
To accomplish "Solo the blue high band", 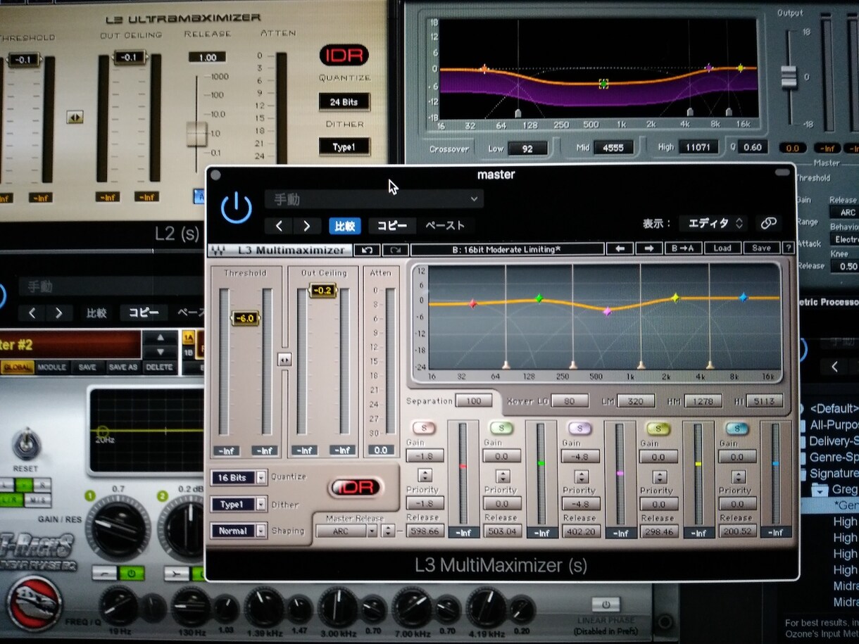I will coord(736,428).
